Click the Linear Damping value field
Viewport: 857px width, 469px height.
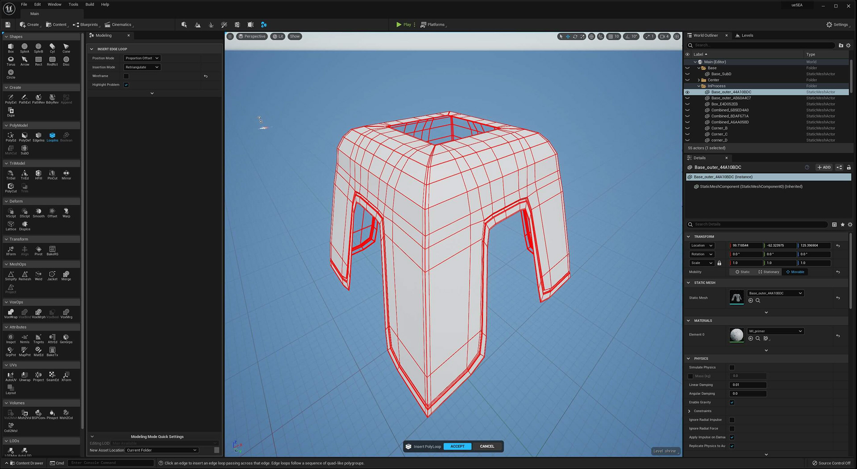(748, 385)
